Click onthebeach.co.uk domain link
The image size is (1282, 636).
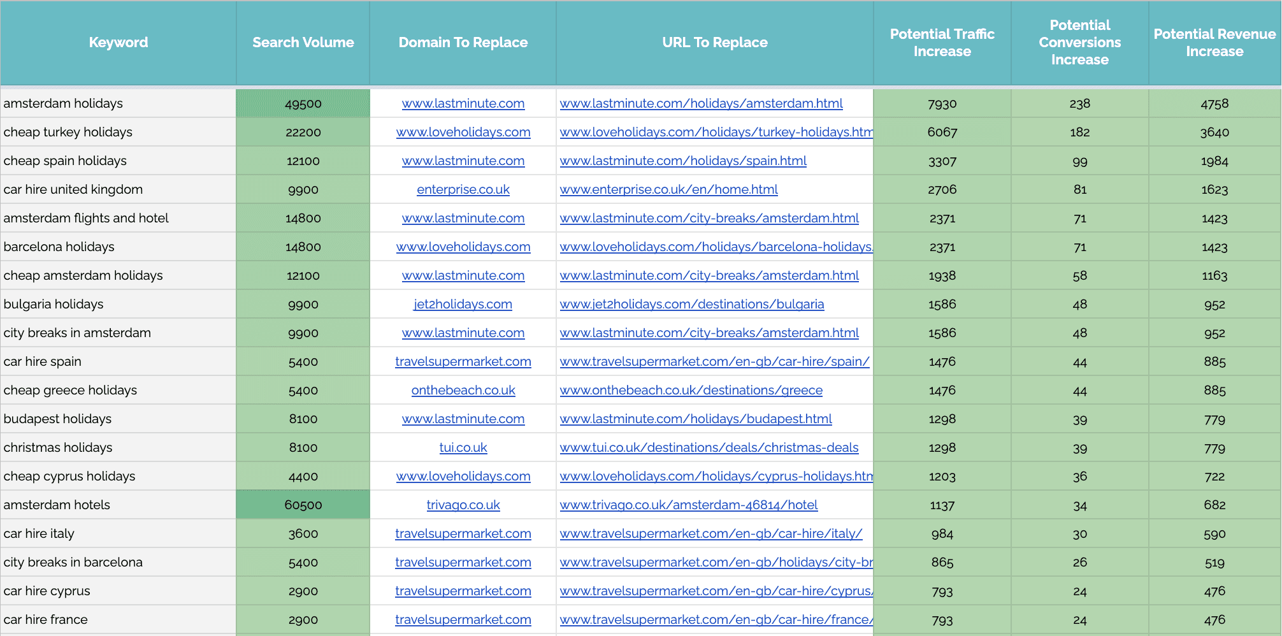tap(463, 390)
